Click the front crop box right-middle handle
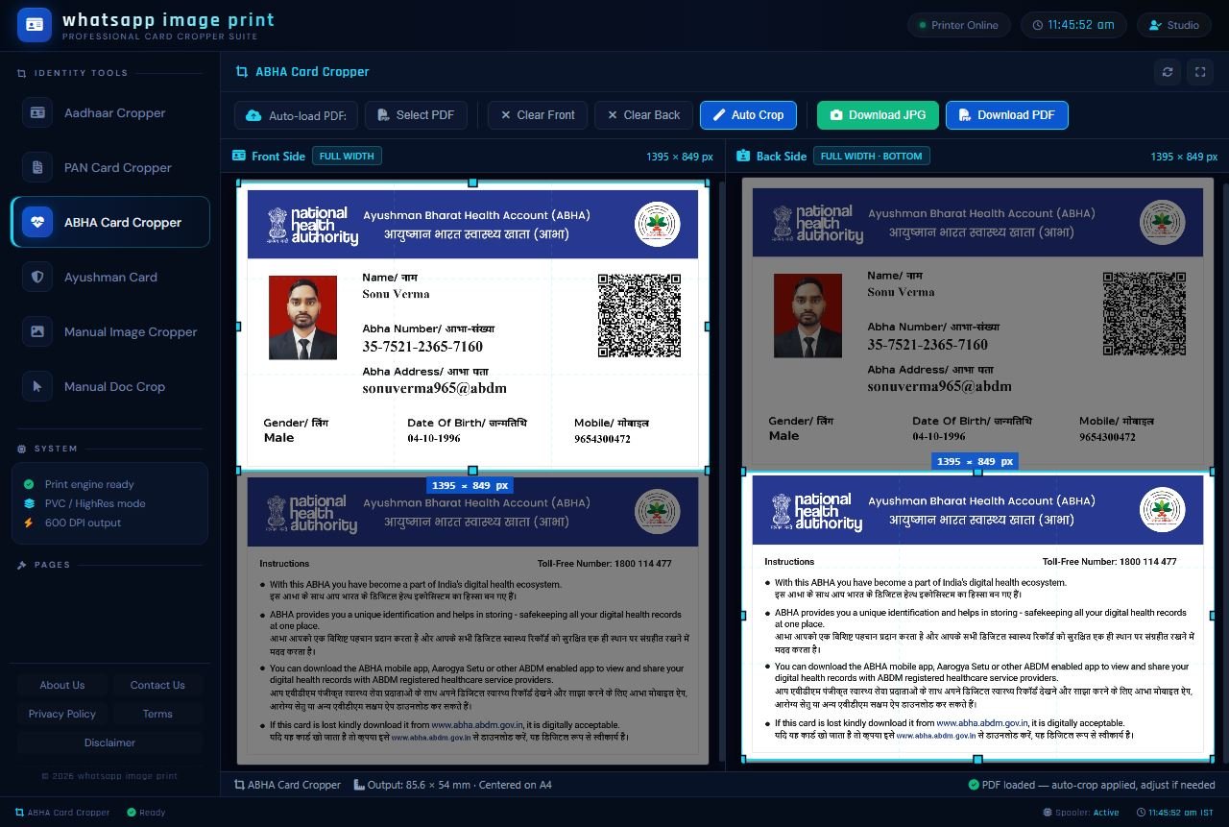The height and width of the screenshot is (827, 1229). [x=709, y=327]
